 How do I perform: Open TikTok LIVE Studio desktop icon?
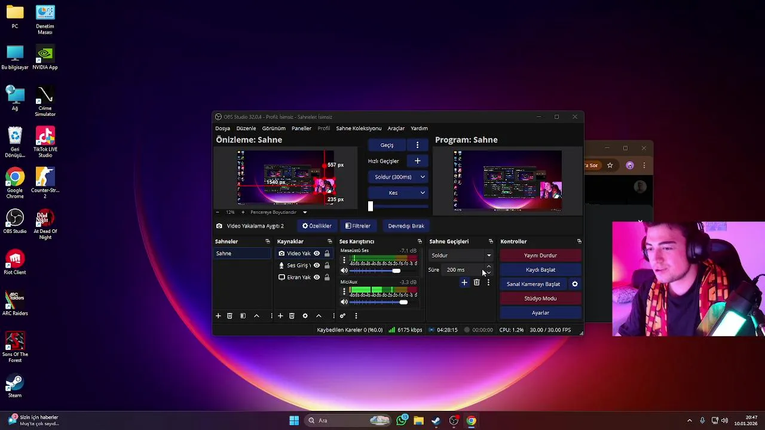[x=45, y=142]
